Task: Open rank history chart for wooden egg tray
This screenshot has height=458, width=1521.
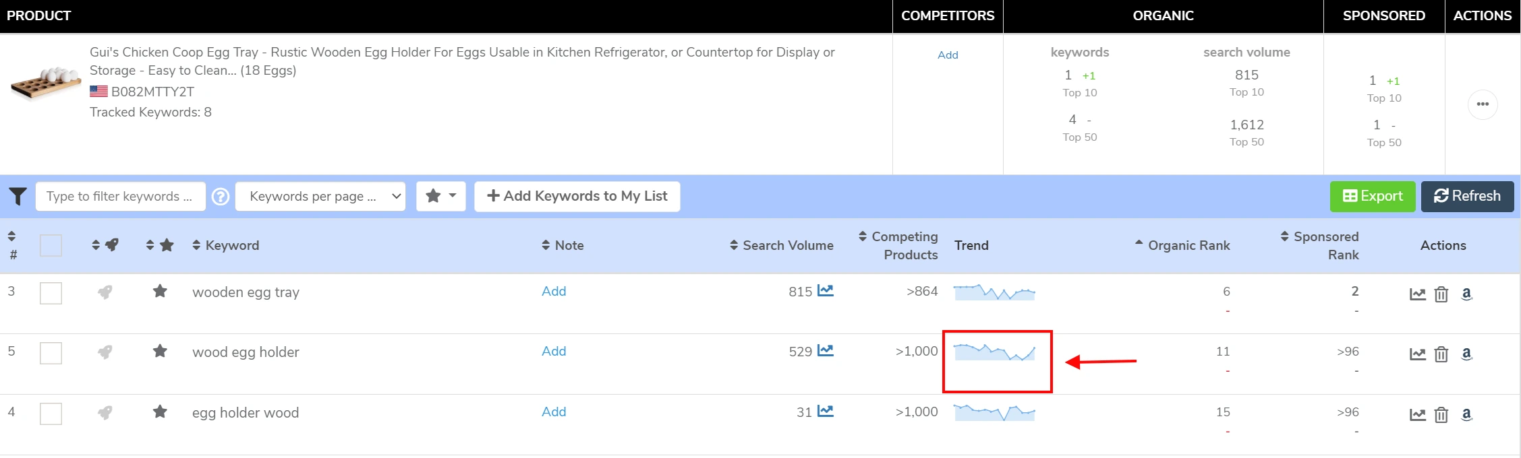Action: point(1417,294)
